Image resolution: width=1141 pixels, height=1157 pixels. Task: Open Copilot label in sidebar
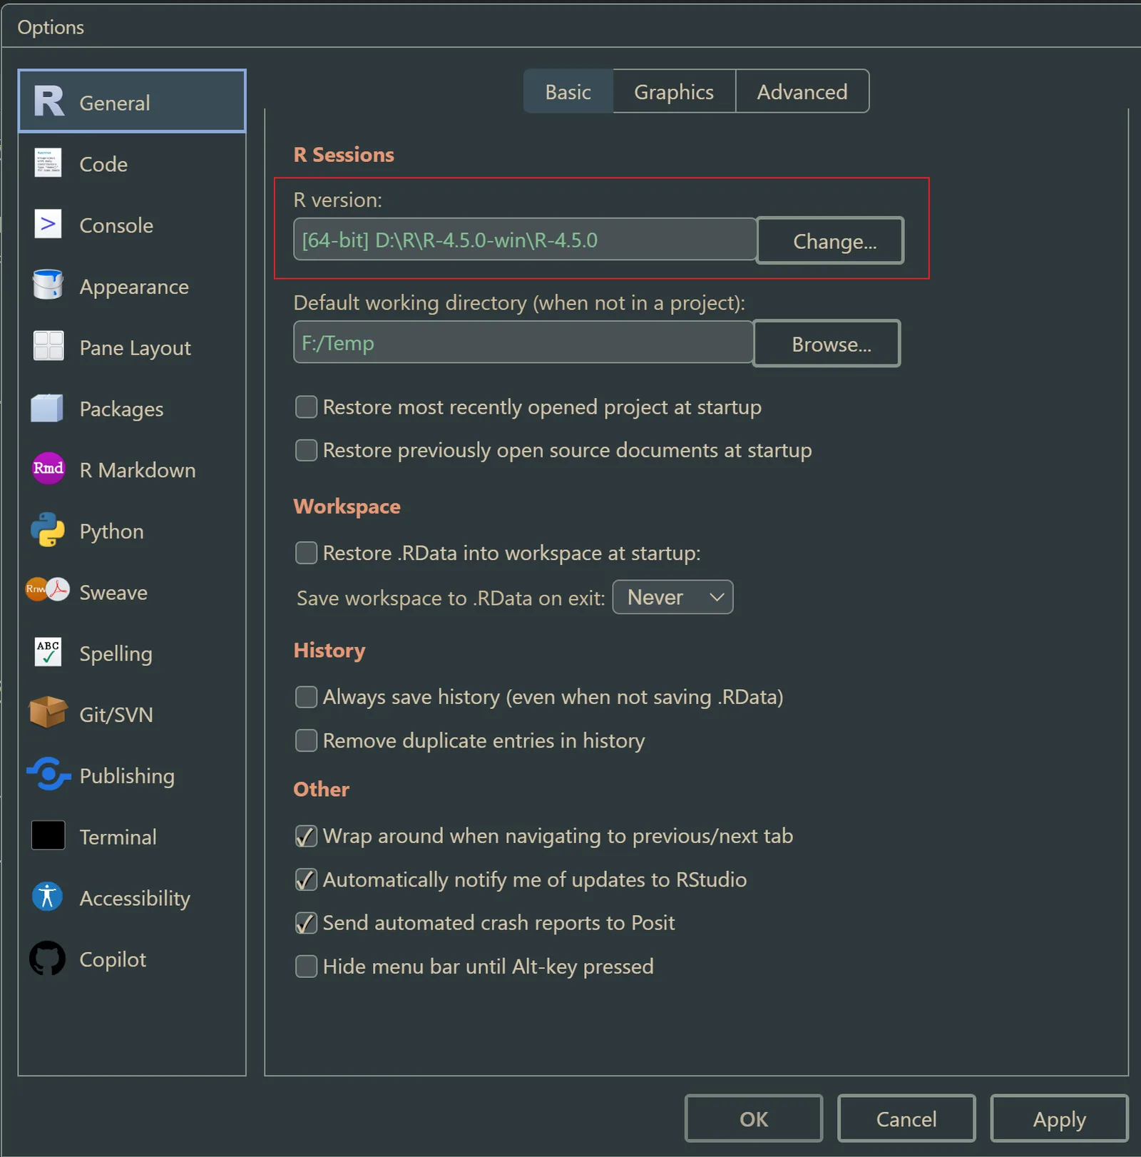pyautogui.click(x=113, y=959)
